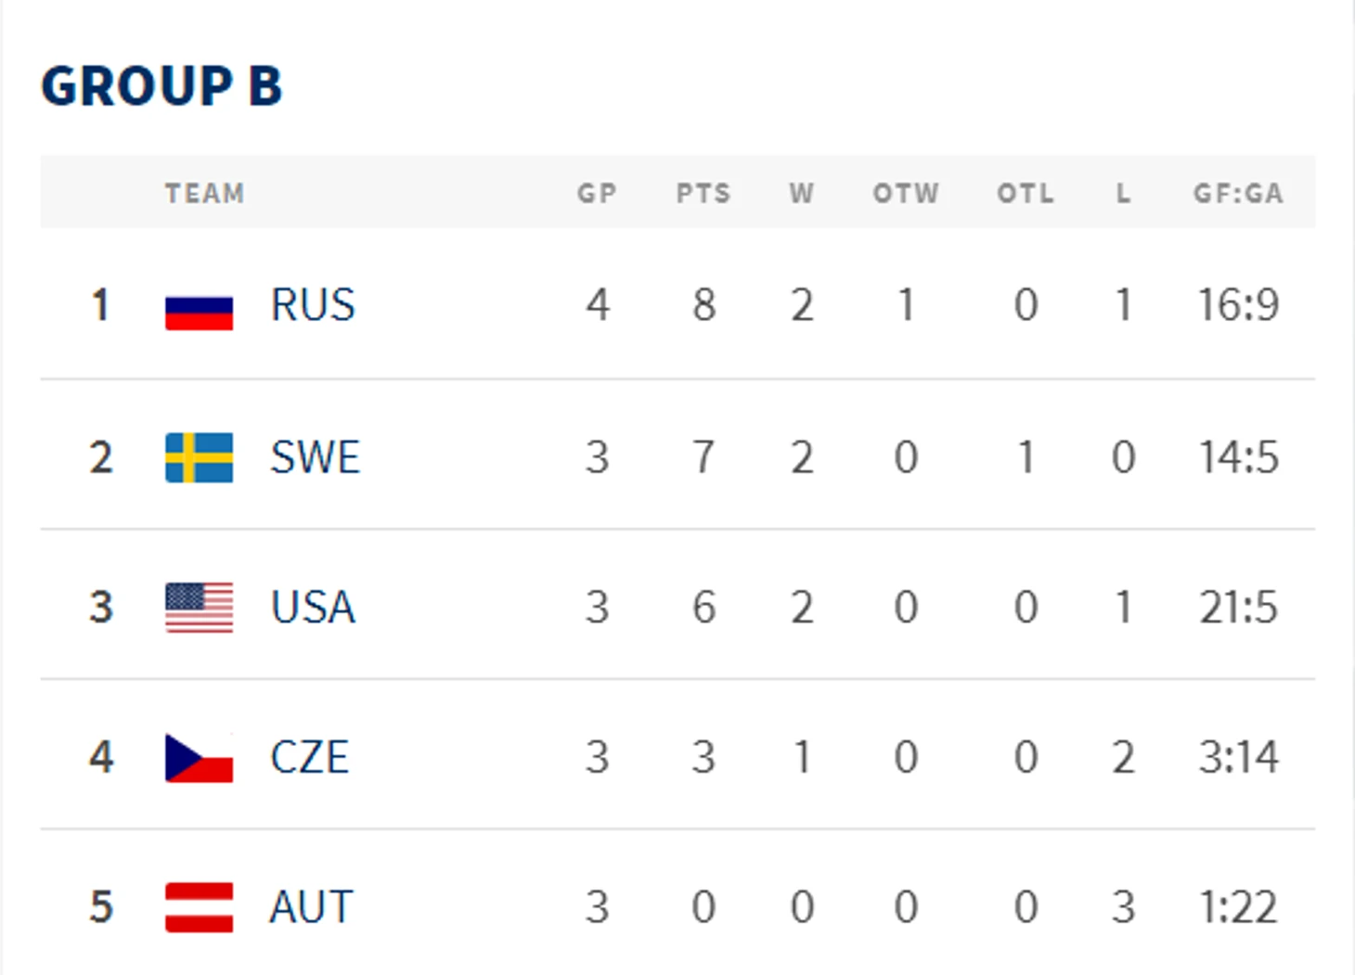Click Russia's 16:9 goal difference
This screenshot has height=975, width=1355.
pos(1238,305)
